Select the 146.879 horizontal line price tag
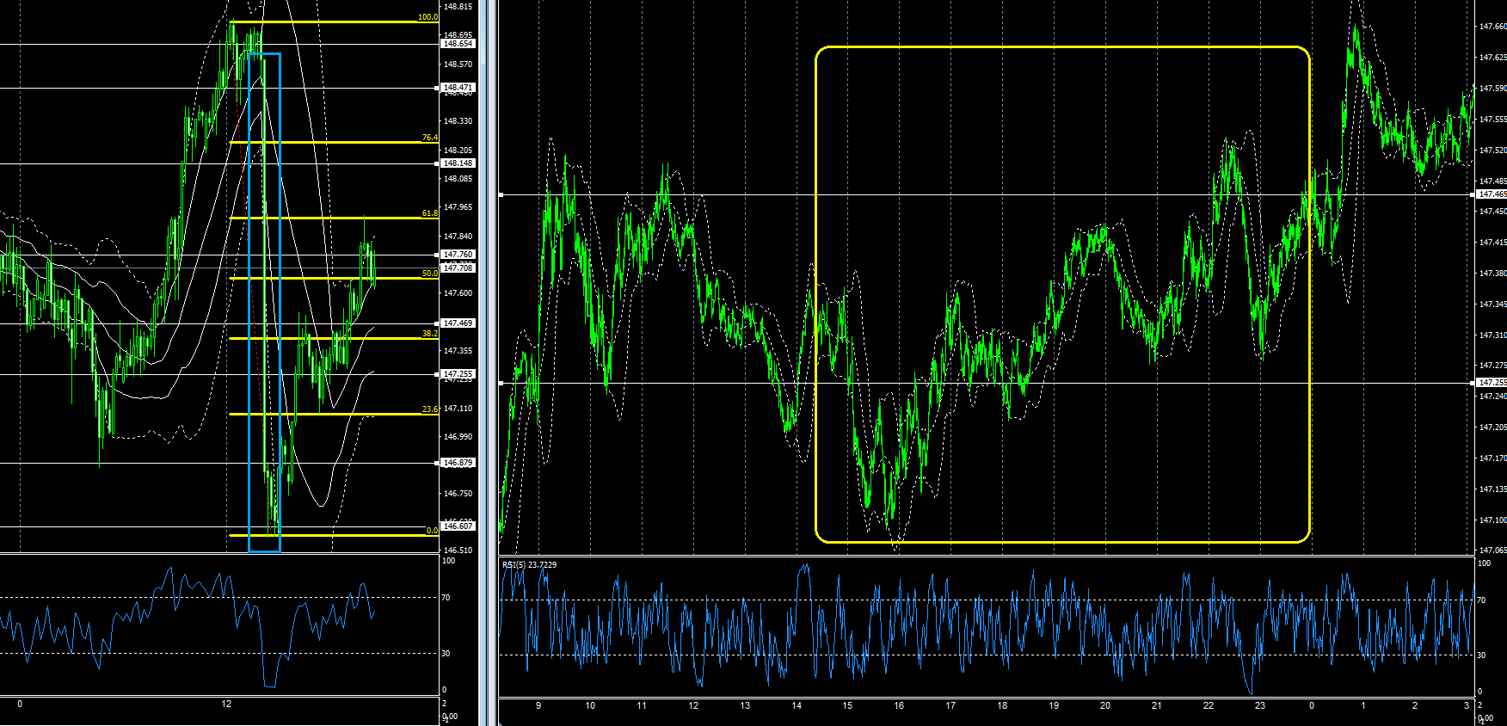The height and width of the screenshot is (726, 1507). click(458, 463)
